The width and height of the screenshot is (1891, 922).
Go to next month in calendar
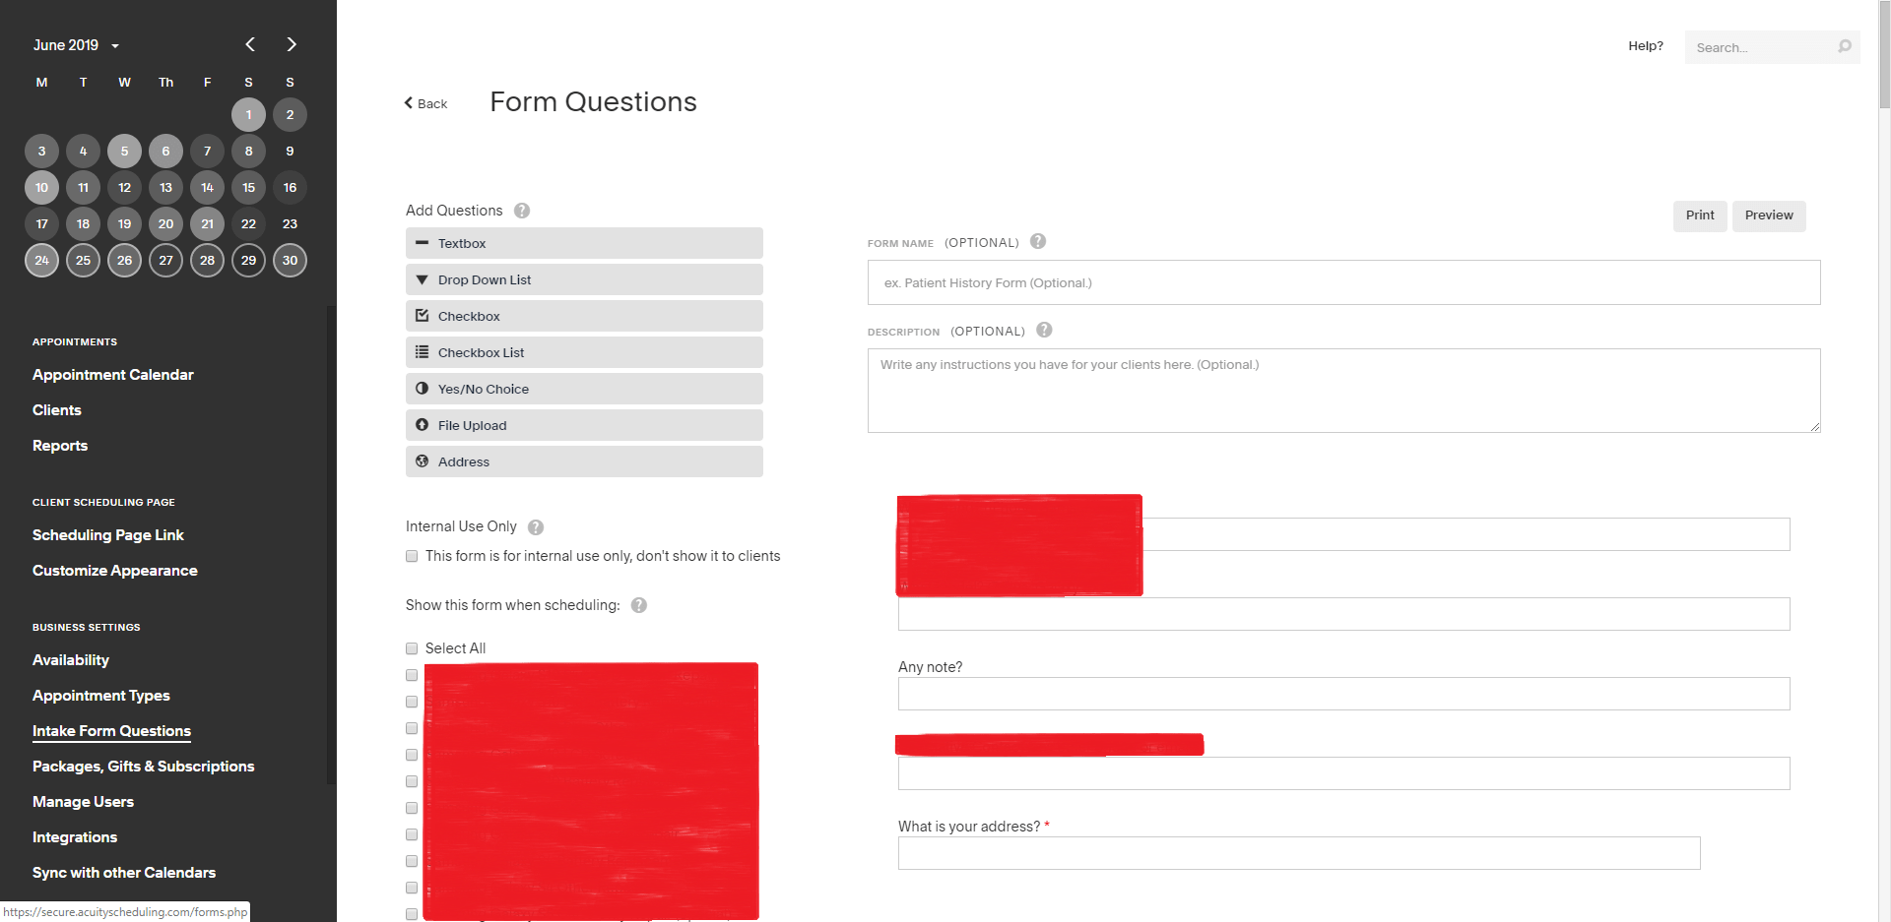[291, 44]
